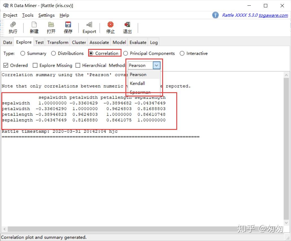Maximize the R Data Miner window
291x241 pixels.
tap(266, 6)
